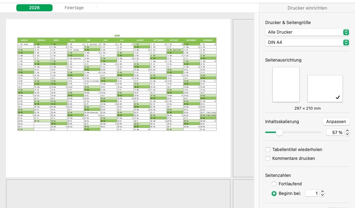Tick the Kommentare drucken checkbox
Screen dimensions: 355x208
268,158
